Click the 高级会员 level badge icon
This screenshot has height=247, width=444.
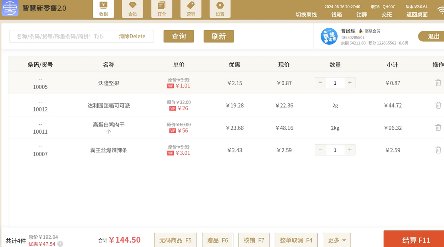(x=360, y=31)
